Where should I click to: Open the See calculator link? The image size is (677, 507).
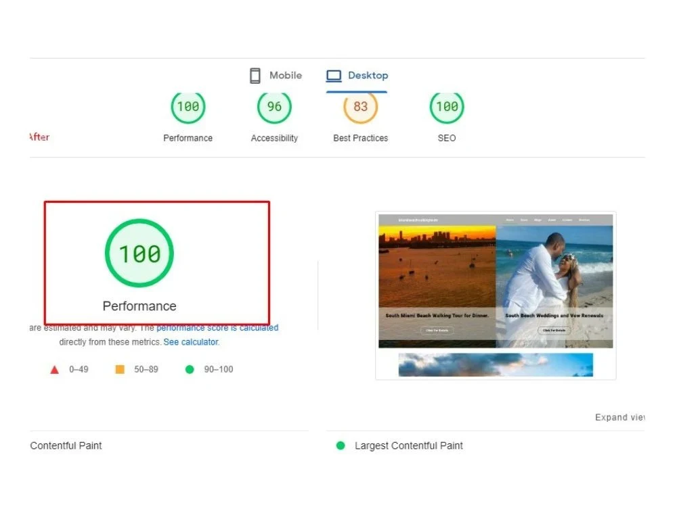192,342
